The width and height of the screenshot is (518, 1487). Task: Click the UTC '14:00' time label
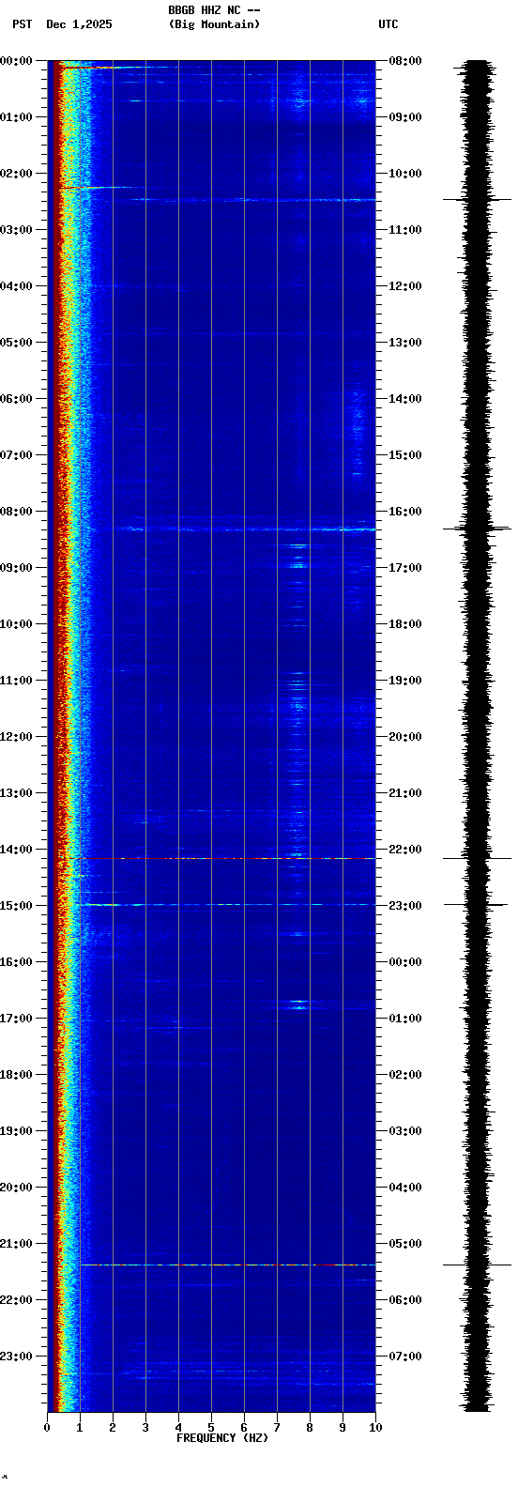(405, 399)
